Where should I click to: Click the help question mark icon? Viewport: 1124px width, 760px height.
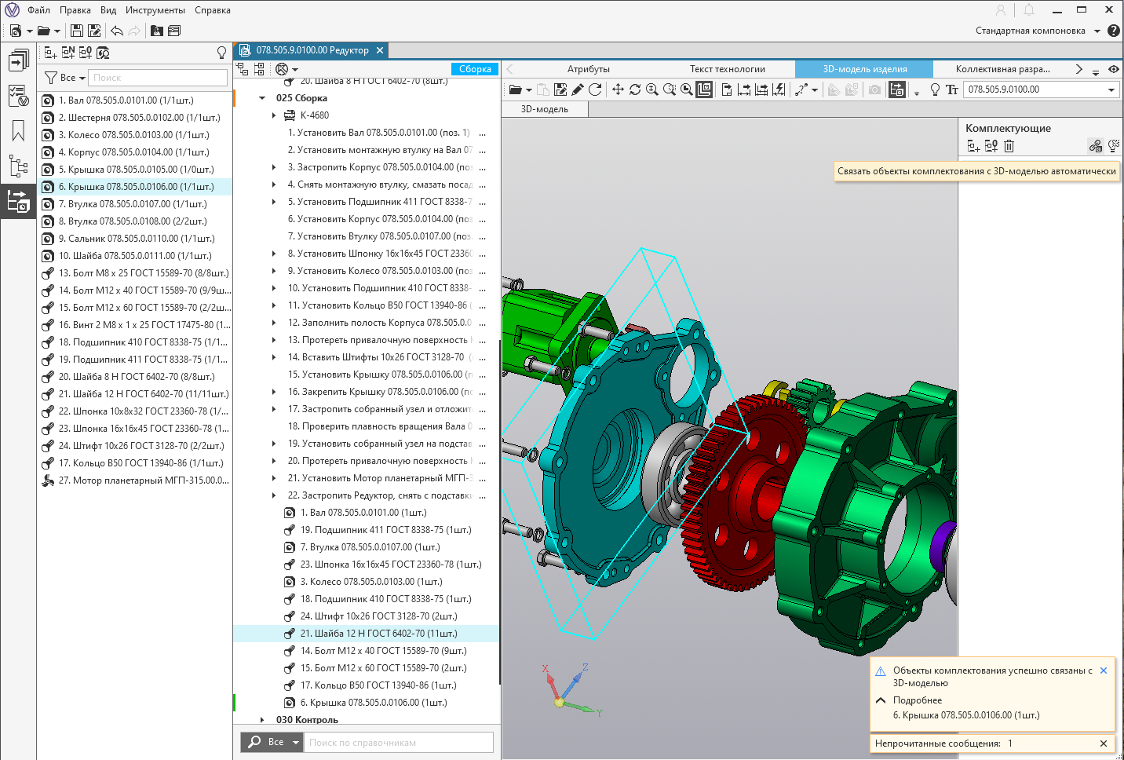[1113, 31]
